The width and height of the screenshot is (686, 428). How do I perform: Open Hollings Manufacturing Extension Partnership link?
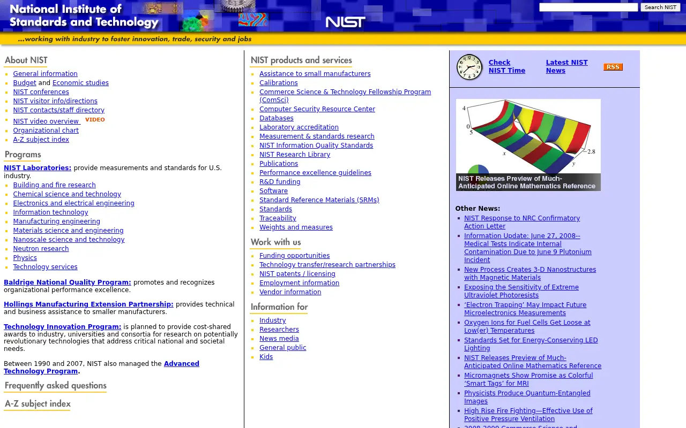click(x=88, y=304)
